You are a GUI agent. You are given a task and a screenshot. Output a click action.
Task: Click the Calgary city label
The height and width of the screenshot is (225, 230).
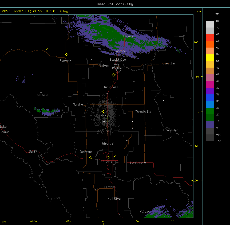[x=106, y=161]
